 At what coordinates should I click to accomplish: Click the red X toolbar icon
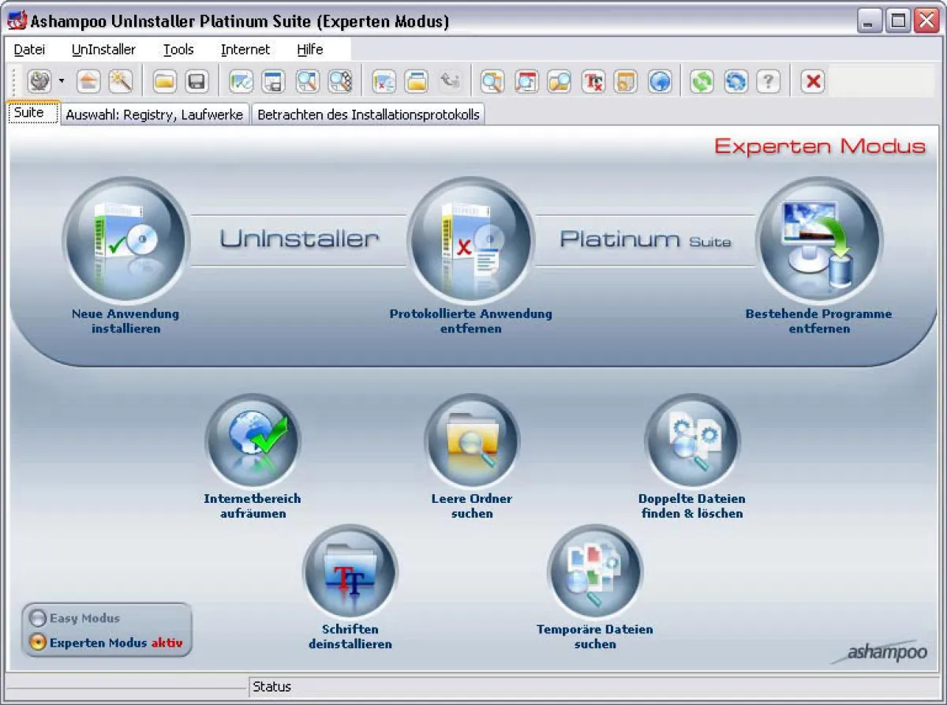click(x=814, y=81)
